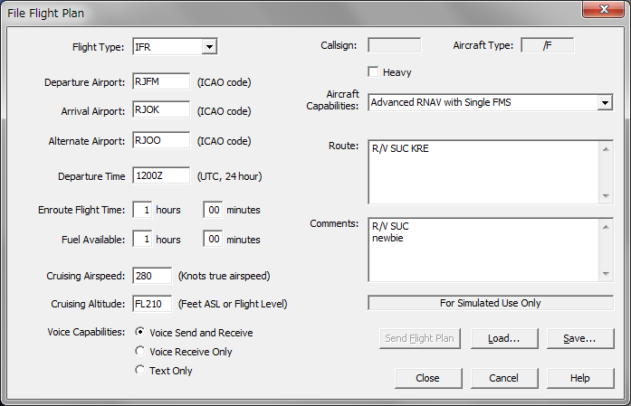Viewport: 631px width, 406px height.
Task: Click the Cancel button
Action: 504,378
